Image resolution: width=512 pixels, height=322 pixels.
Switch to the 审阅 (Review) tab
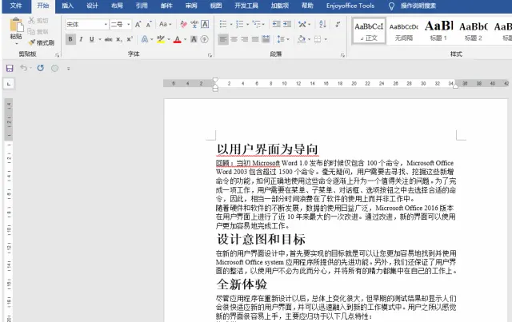click(x=191, y=6)
